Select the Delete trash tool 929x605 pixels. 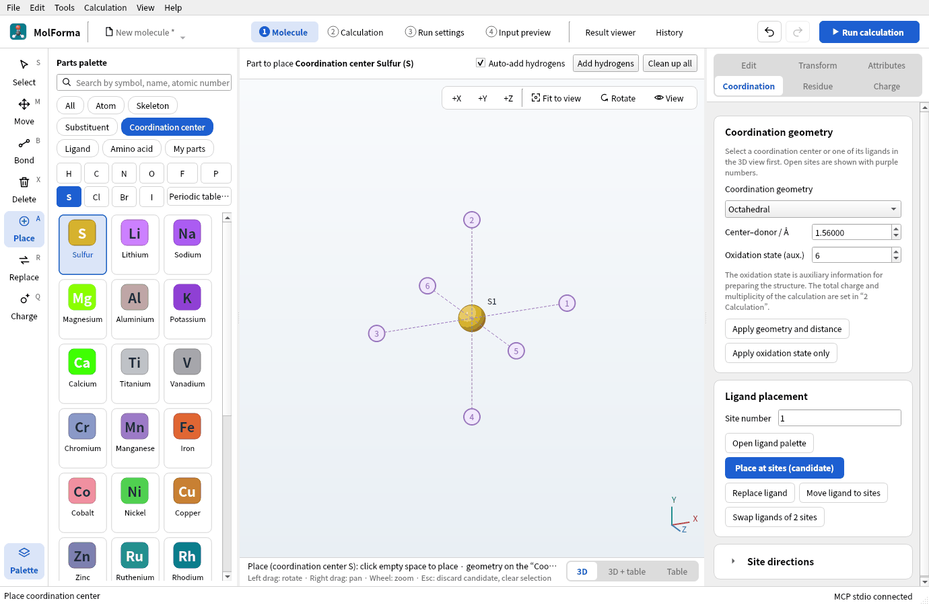click(x=24, y=190)
